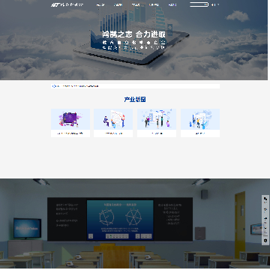Click the bottom round icon in floating sidebar

pos(265,241)
